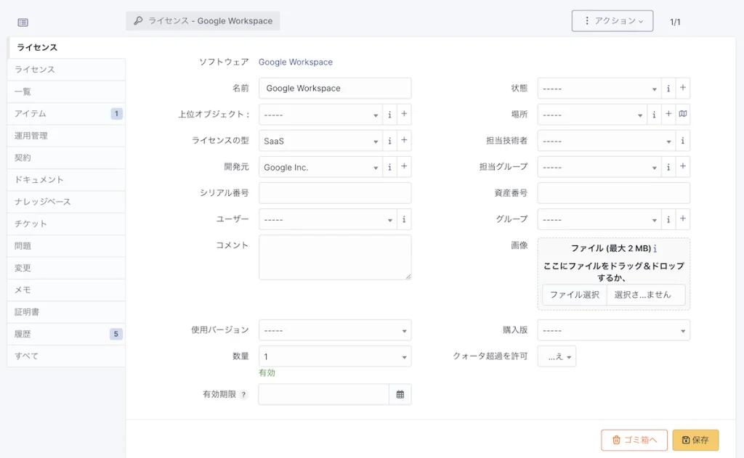Add new 開発元 with plus icon

404,167
